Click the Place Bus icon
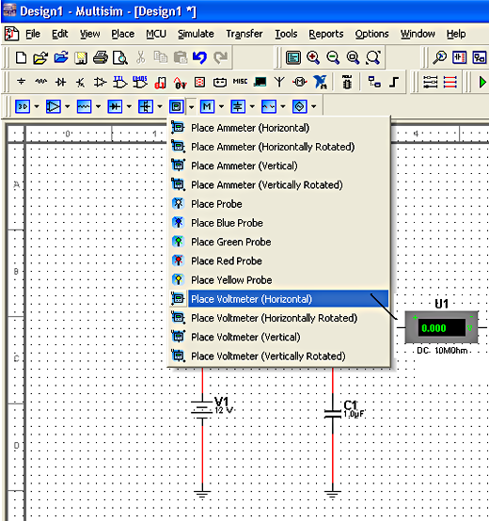Screen dimensions: 489x521 tap(394, 82)
